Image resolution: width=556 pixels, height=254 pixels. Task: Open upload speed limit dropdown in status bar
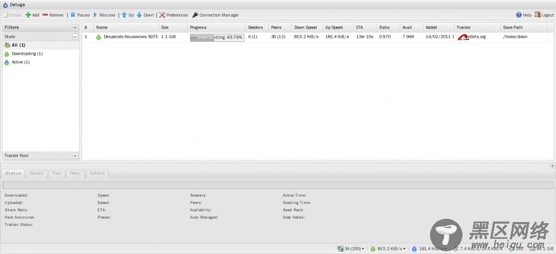pos(429,249)
